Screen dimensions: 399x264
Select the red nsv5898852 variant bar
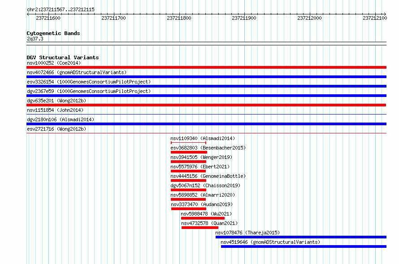188,199
